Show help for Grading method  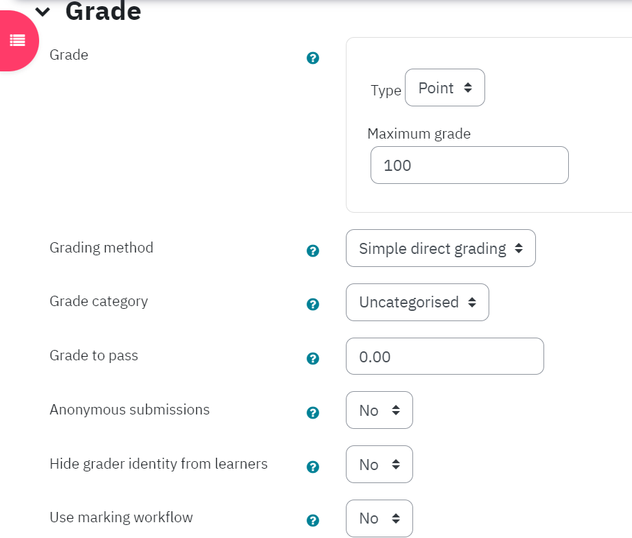pyautogui.click(x=313, y=250)
